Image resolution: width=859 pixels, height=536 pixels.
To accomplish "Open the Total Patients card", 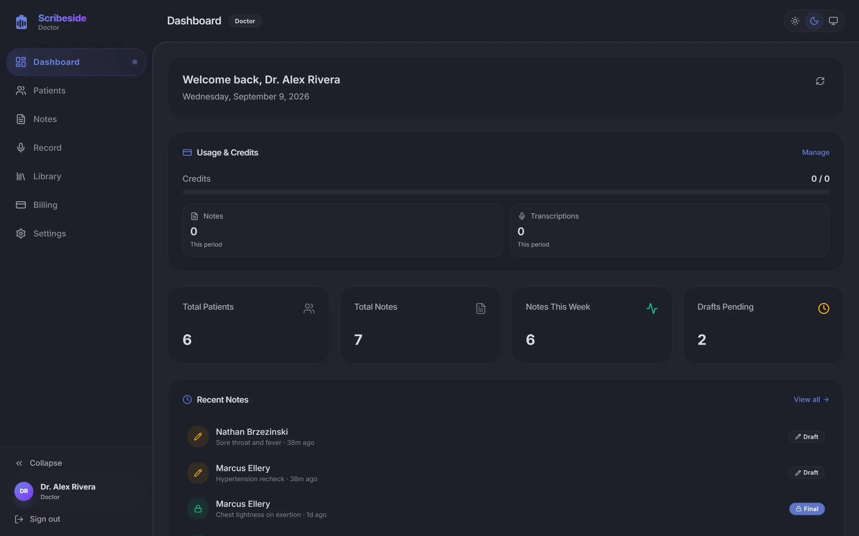I will [248, 325].
